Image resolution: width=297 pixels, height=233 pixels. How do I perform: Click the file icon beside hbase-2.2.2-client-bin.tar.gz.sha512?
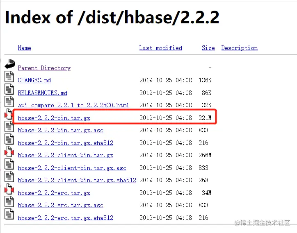coord(9,176)
